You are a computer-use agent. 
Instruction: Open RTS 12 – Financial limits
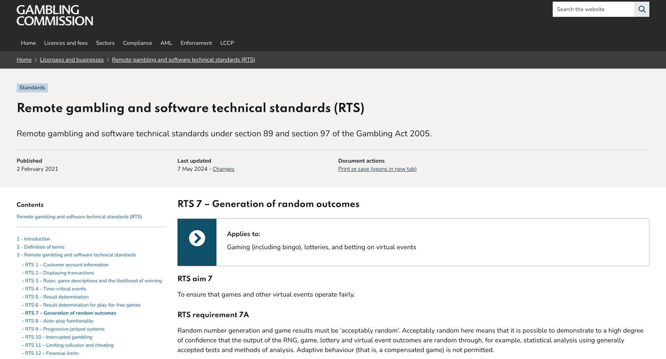[52, 353]
